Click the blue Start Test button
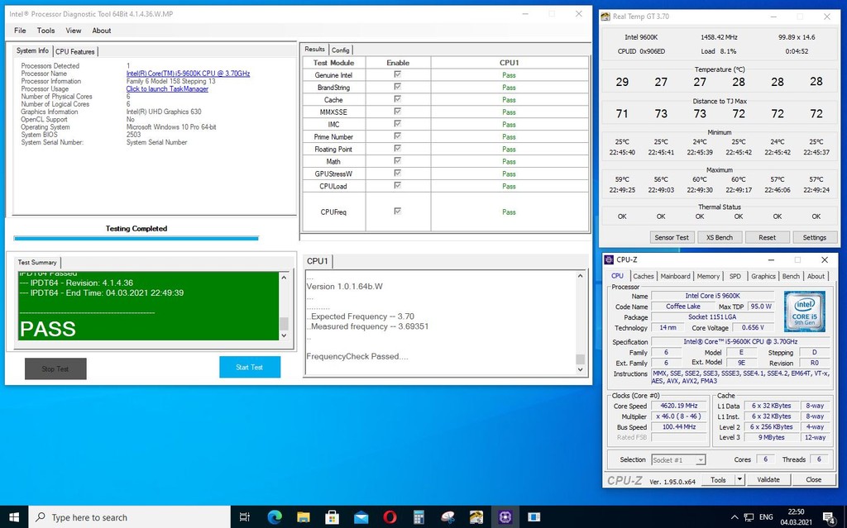This screenshot has height=528, width=847. coord(250,368)
